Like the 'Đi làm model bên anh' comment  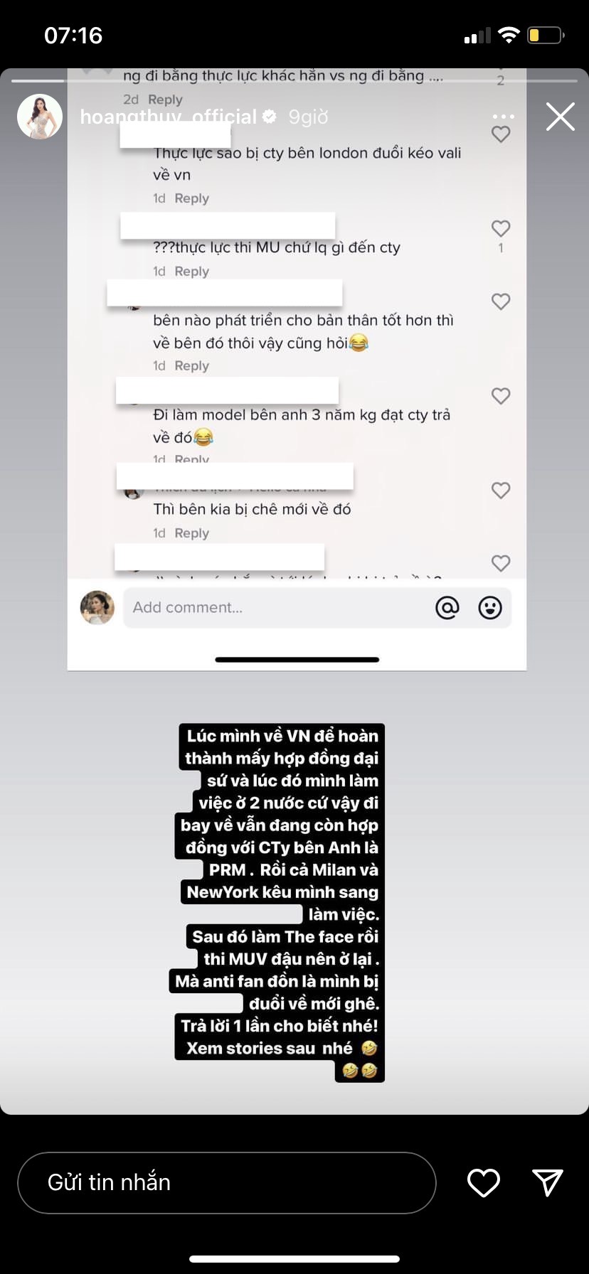click(x=501, y=396)
